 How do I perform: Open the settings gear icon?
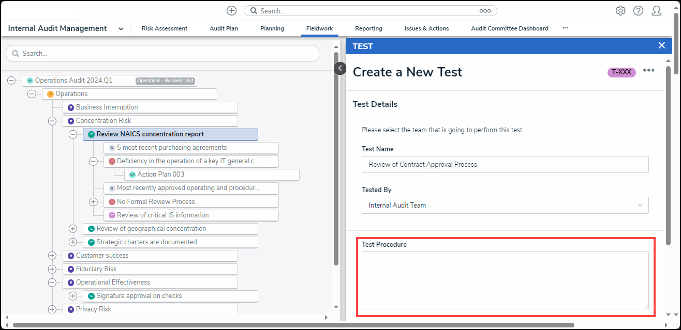point(620,11)
